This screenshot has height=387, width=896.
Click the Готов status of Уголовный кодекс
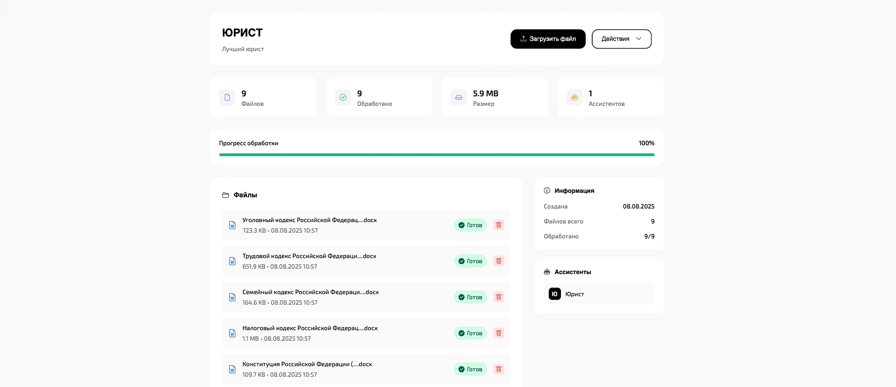coord(470,225)
